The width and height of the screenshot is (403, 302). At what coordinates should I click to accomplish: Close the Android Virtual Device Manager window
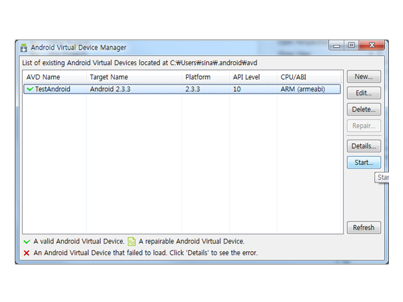pos(371,46)
